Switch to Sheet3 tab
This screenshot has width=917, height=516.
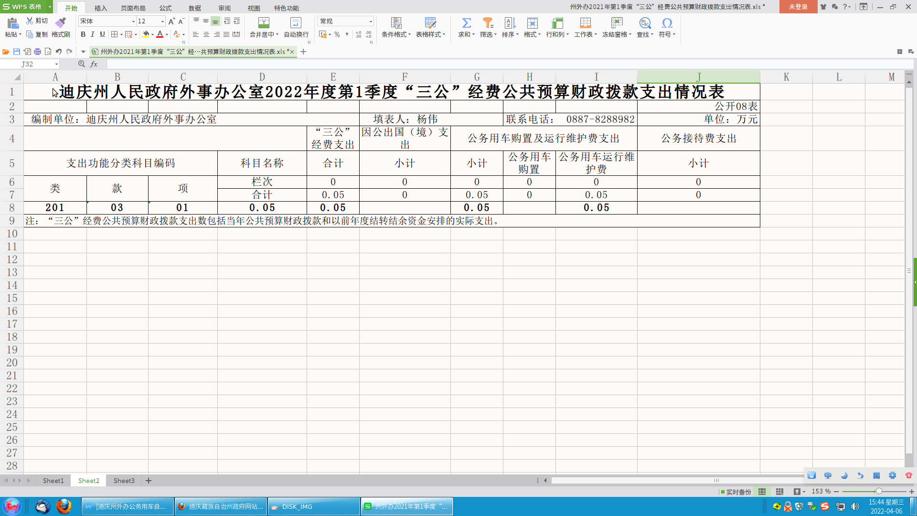click(x=124, y=481)
